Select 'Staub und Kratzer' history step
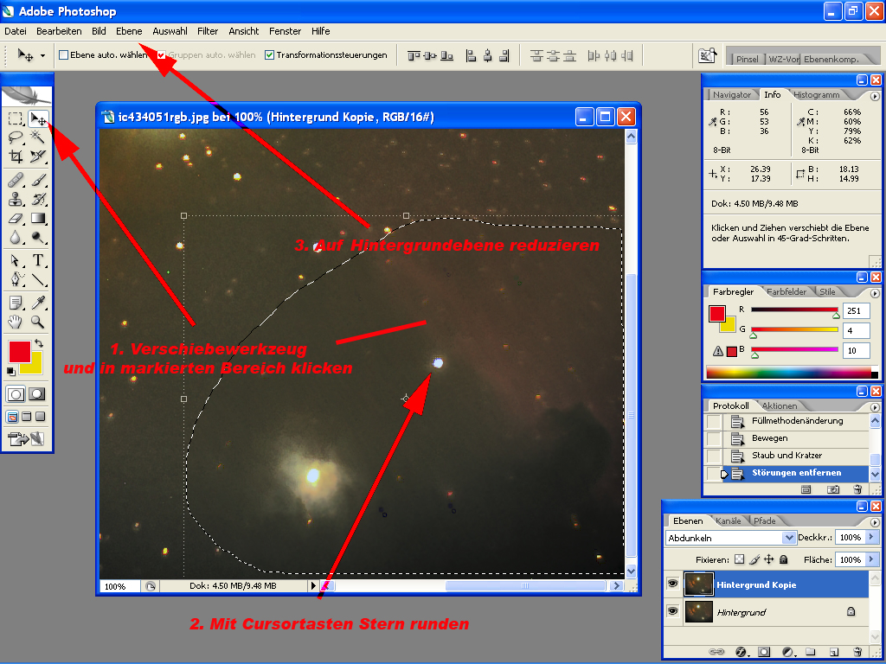 pos(786,456)
